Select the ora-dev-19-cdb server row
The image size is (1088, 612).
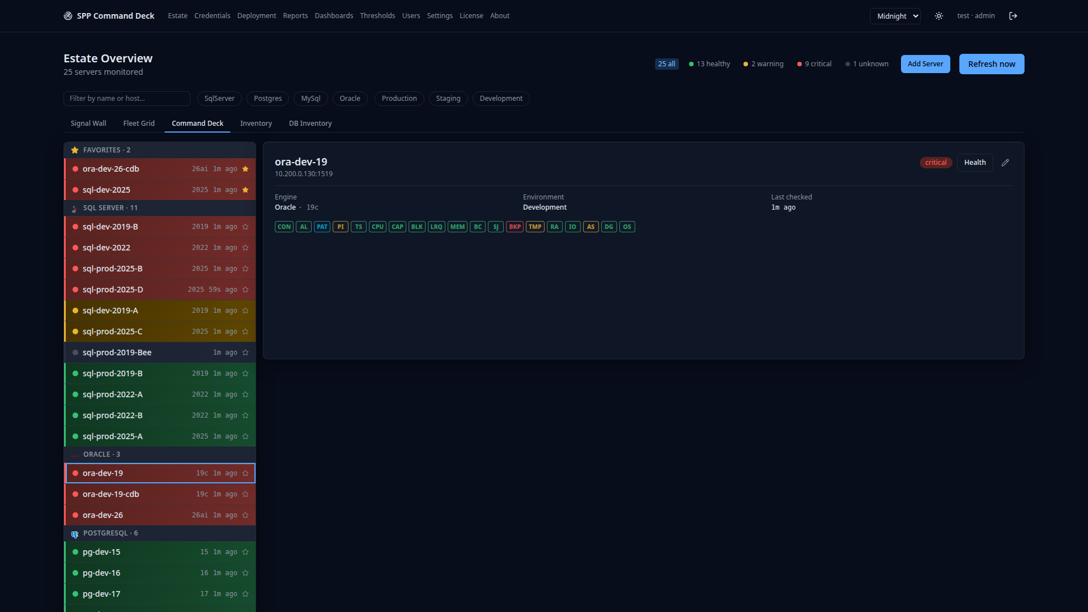(x=160, y=494)
